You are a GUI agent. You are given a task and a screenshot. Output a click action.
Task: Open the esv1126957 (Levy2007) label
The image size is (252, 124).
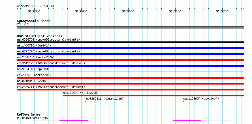pyautogui.click(x=201, y=99)
